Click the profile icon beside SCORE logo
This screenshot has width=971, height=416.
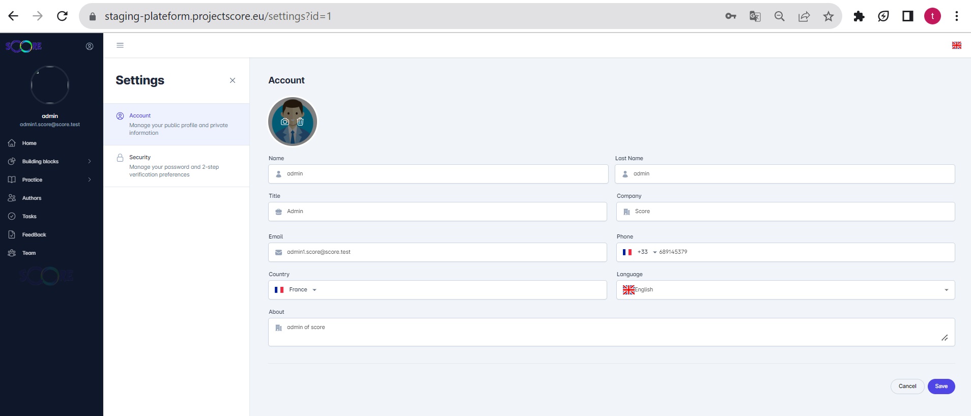[90, 46]
